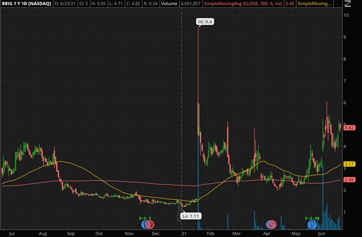Viewport: 362px width, 237px height.
Task: Click the 2.45 value in the header
Action: coord(289,4)
